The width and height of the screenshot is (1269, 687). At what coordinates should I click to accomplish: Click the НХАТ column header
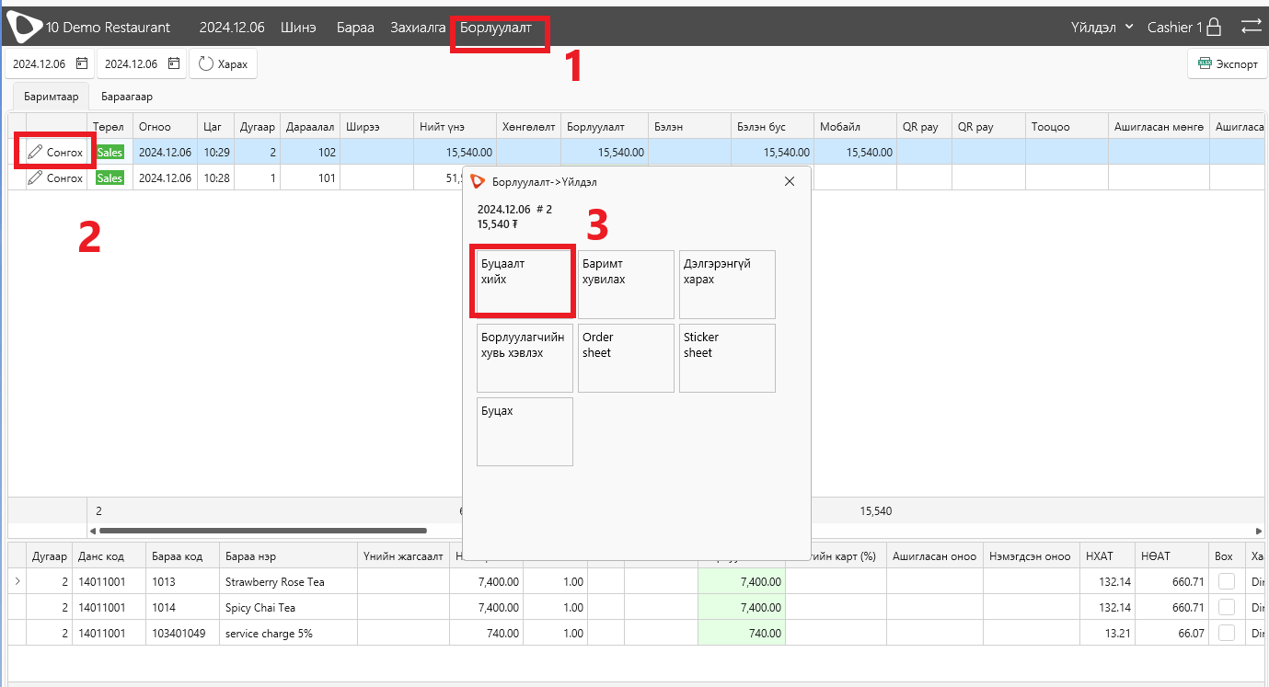tap(1107, 555)
